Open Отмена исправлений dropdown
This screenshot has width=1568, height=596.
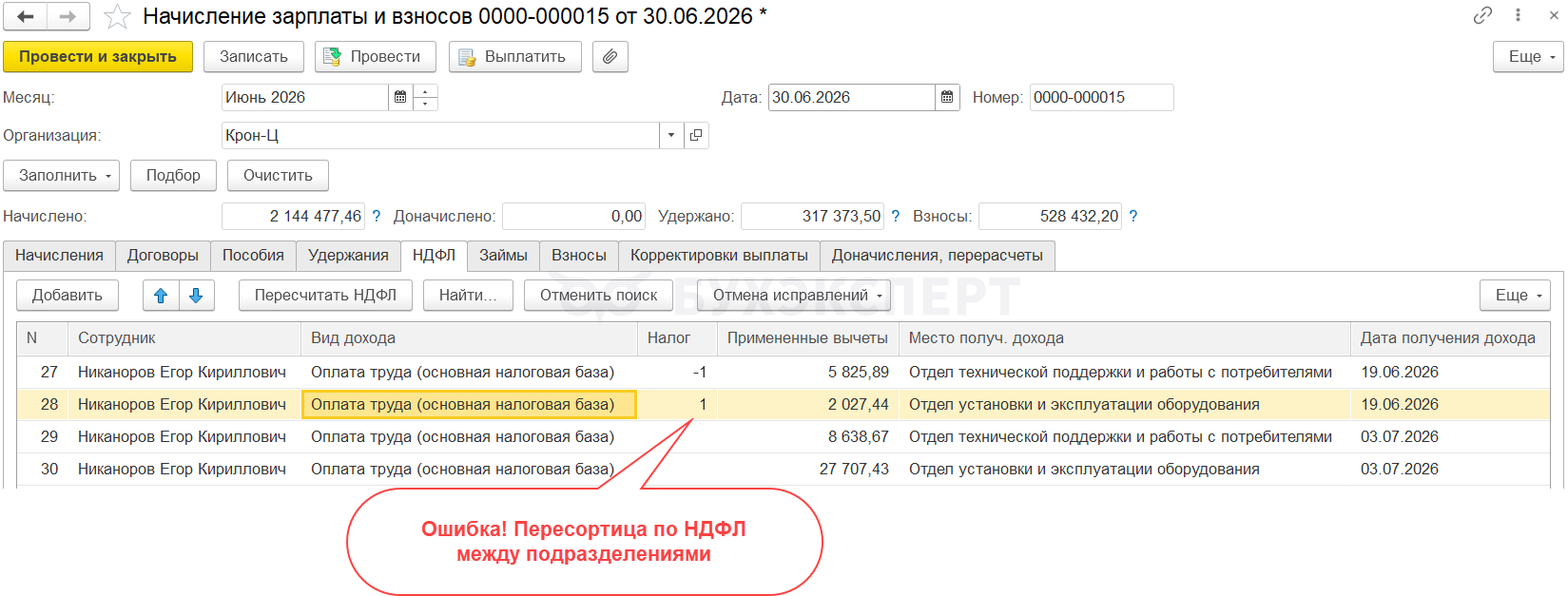tap(794, 296)
